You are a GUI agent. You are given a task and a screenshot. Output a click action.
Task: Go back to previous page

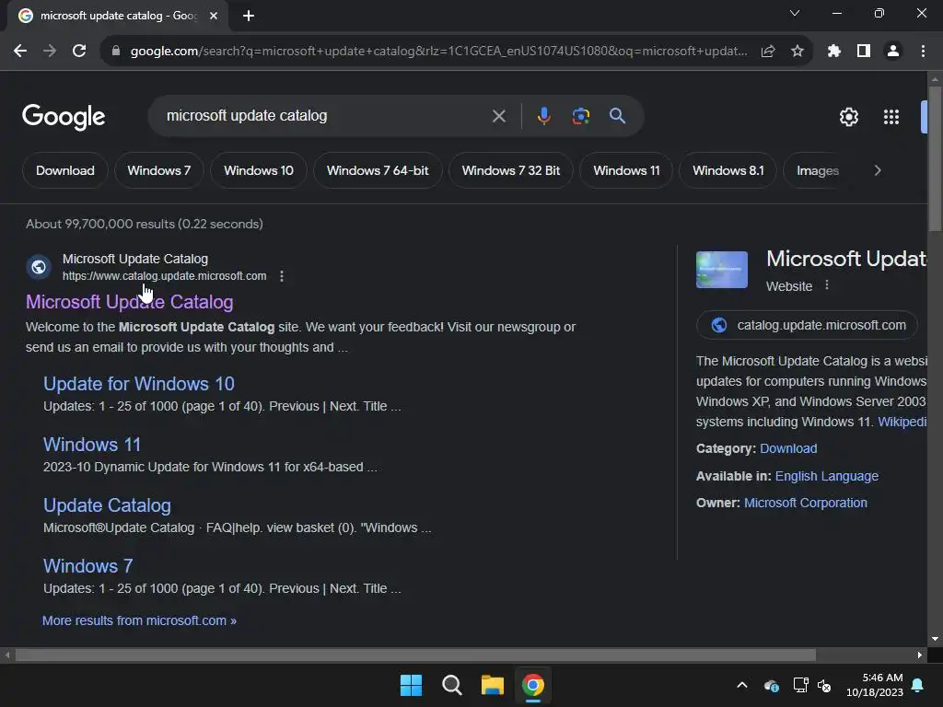tap(20, 52)
